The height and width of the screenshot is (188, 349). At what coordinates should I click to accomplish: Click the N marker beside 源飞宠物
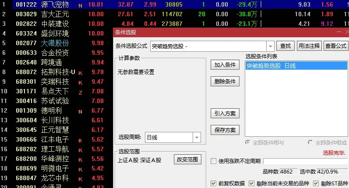80,6
